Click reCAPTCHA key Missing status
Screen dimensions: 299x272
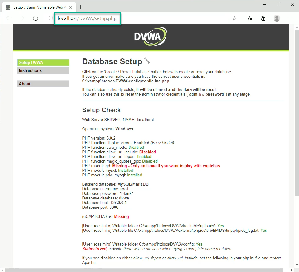coord(121,216)
